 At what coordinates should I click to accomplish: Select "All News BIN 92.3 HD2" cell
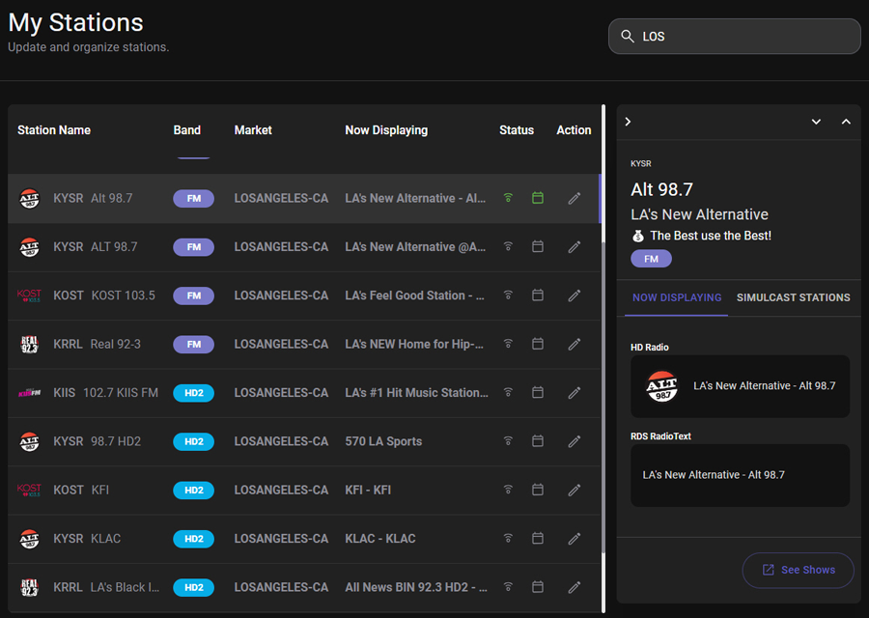pyautogui.click(x=416, y=587)
